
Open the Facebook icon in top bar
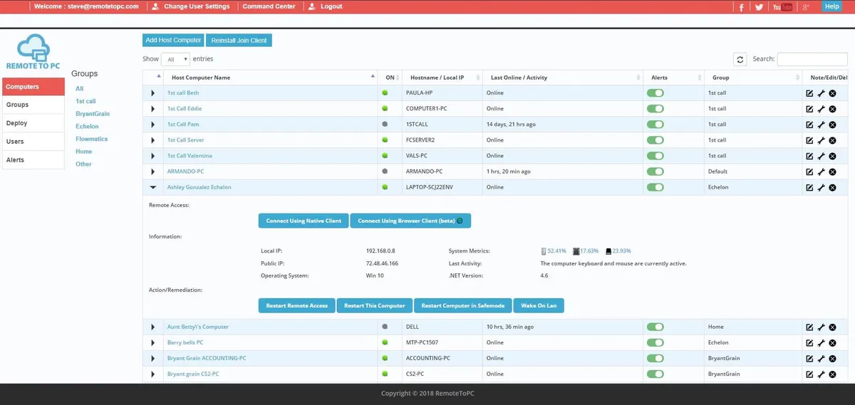742,7
